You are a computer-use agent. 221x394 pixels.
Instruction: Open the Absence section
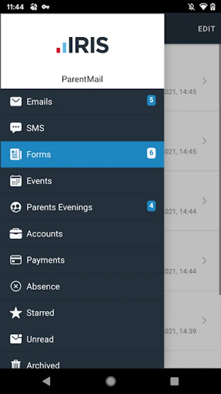tap(83, 286)
